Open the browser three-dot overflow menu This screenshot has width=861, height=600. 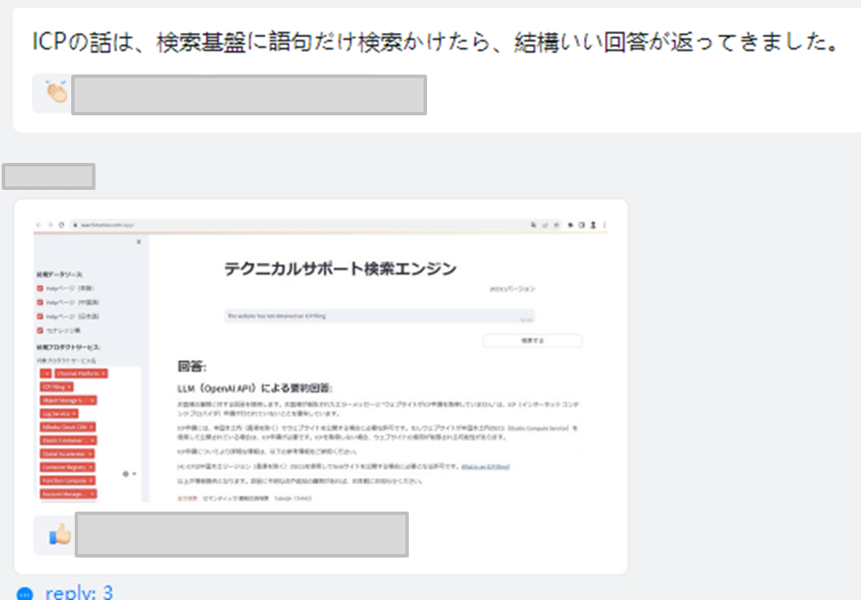(x=603, y=224)
